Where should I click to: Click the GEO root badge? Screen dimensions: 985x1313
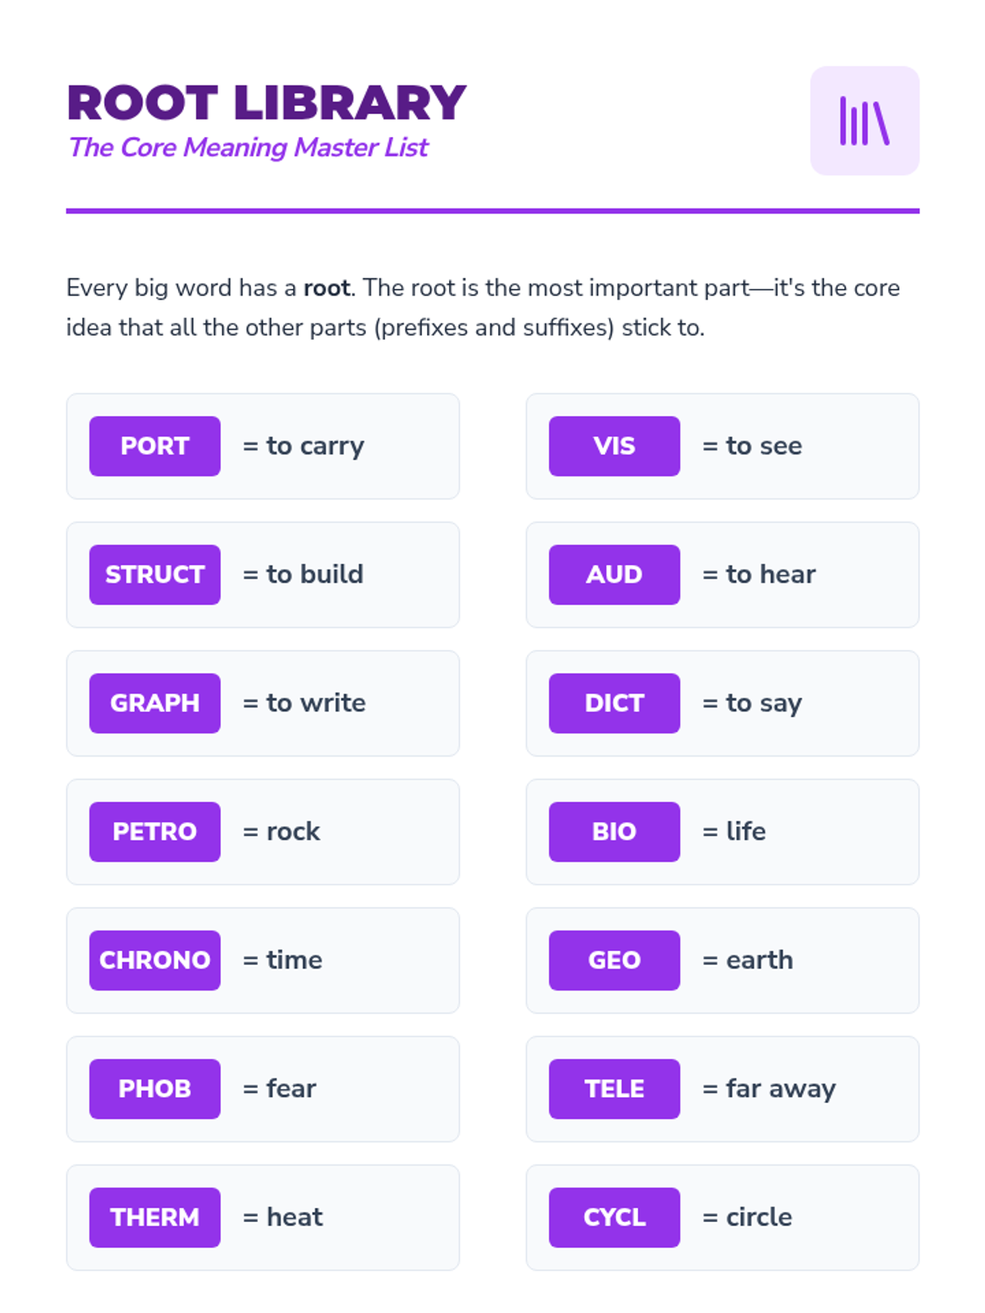614,960
